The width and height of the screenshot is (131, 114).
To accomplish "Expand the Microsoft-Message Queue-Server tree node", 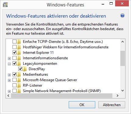I will tap(9, 80).
